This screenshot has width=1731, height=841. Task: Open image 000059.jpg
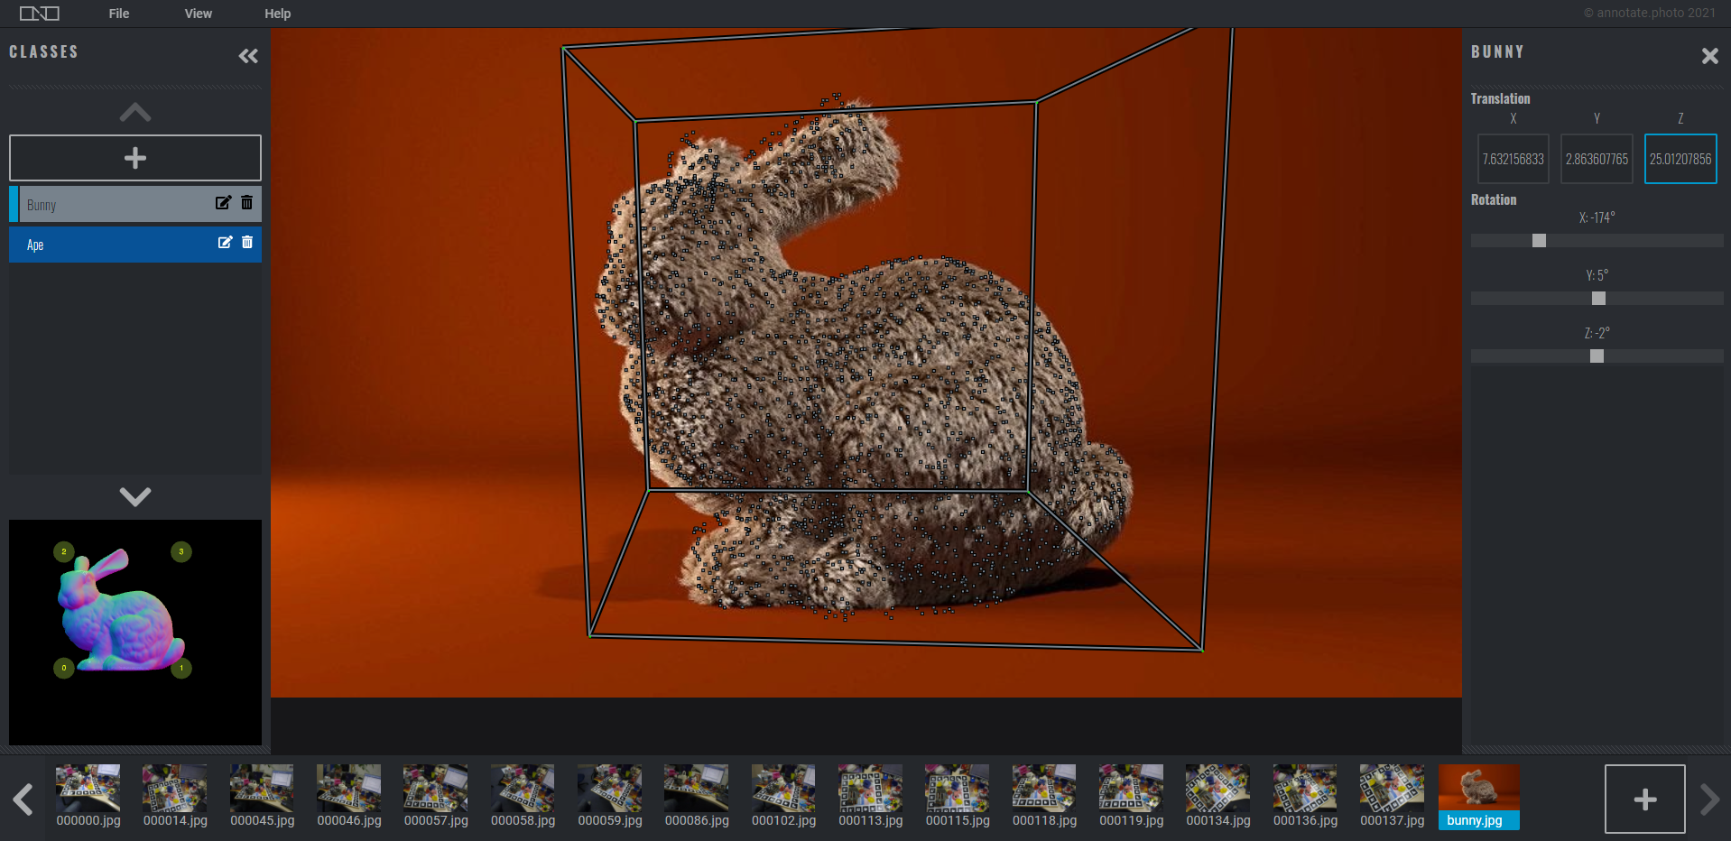(610, 797)
